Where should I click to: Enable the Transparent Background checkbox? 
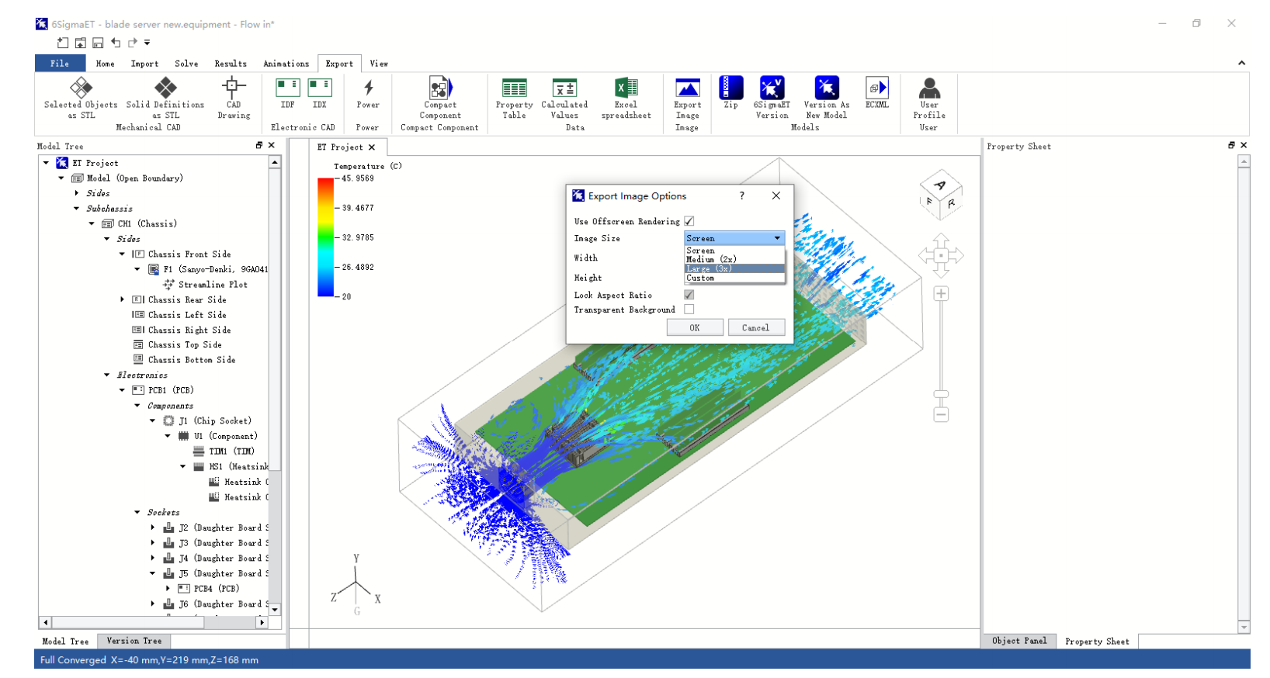[x=689, y=310]
